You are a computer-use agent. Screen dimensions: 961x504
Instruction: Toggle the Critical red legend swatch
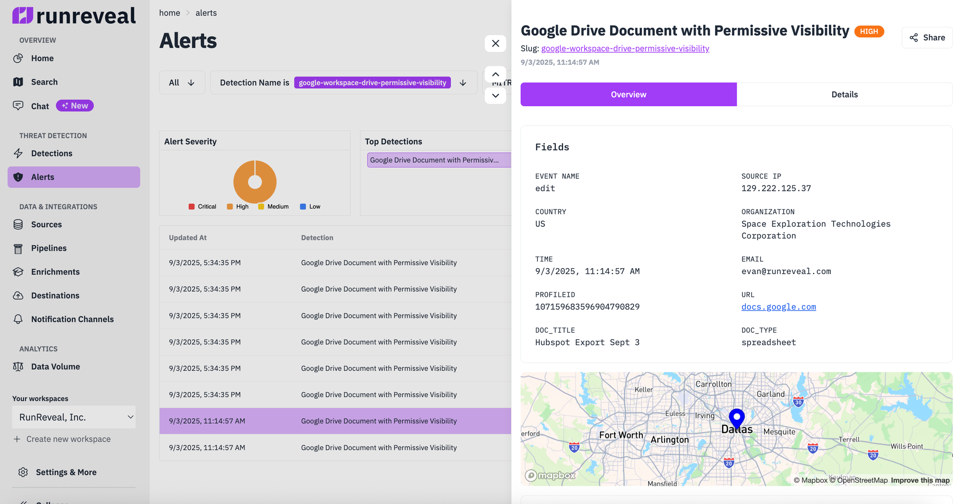pos(192,207)
